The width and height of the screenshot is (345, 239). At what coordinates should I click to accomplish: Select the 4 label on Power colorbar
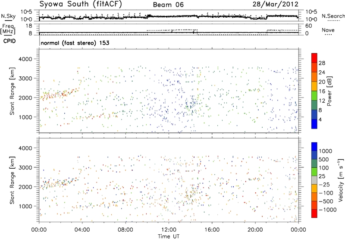[x=320, y=120]
